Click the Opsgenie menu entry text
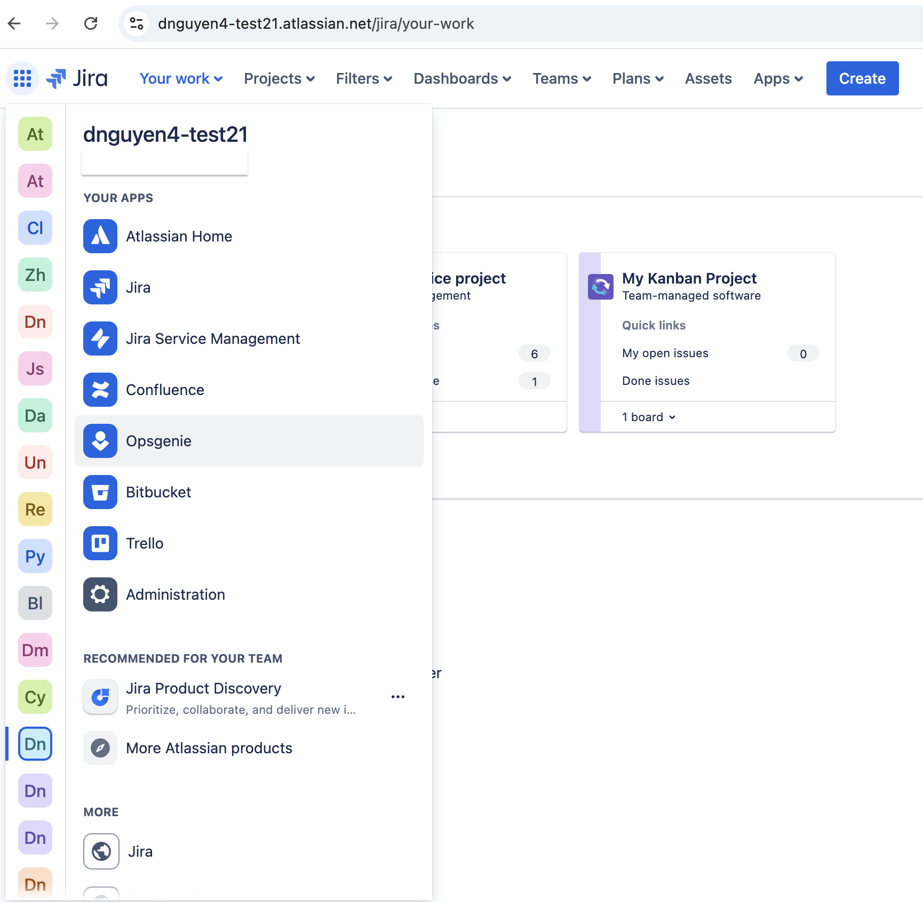923x902 pixels. 158,441
